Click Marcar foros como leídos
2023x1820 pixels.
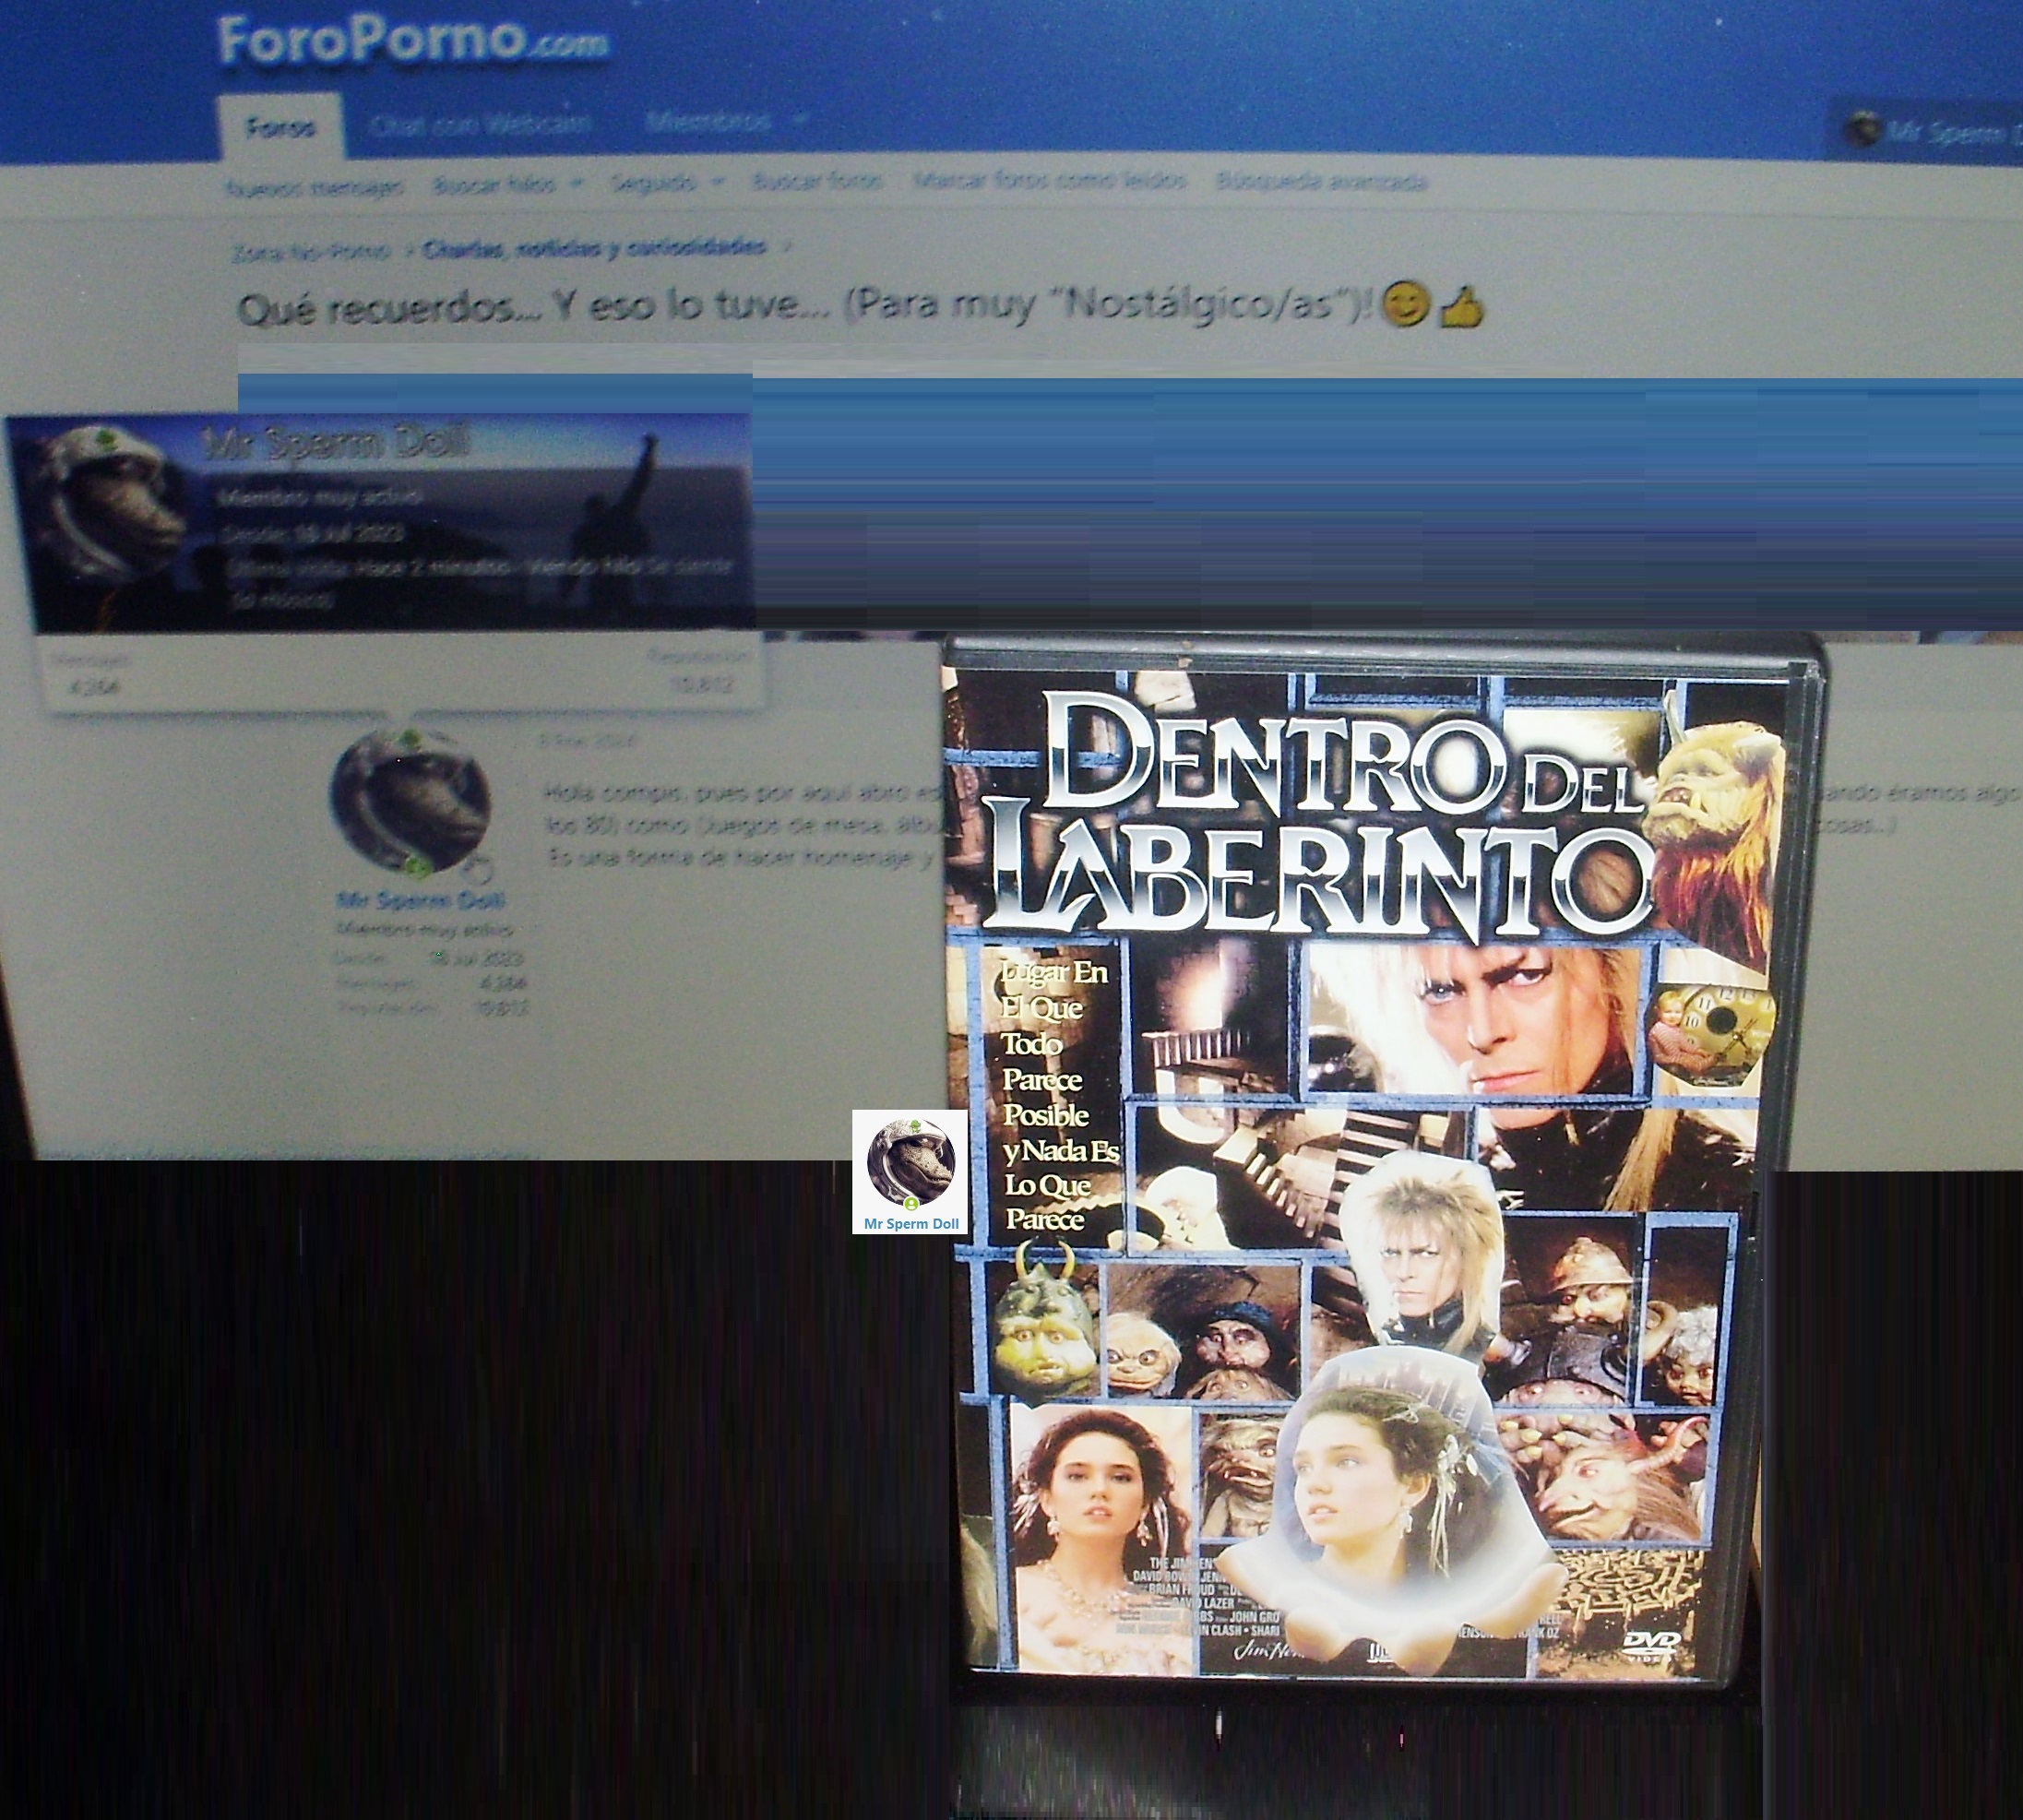click(x=1049, y=181)
